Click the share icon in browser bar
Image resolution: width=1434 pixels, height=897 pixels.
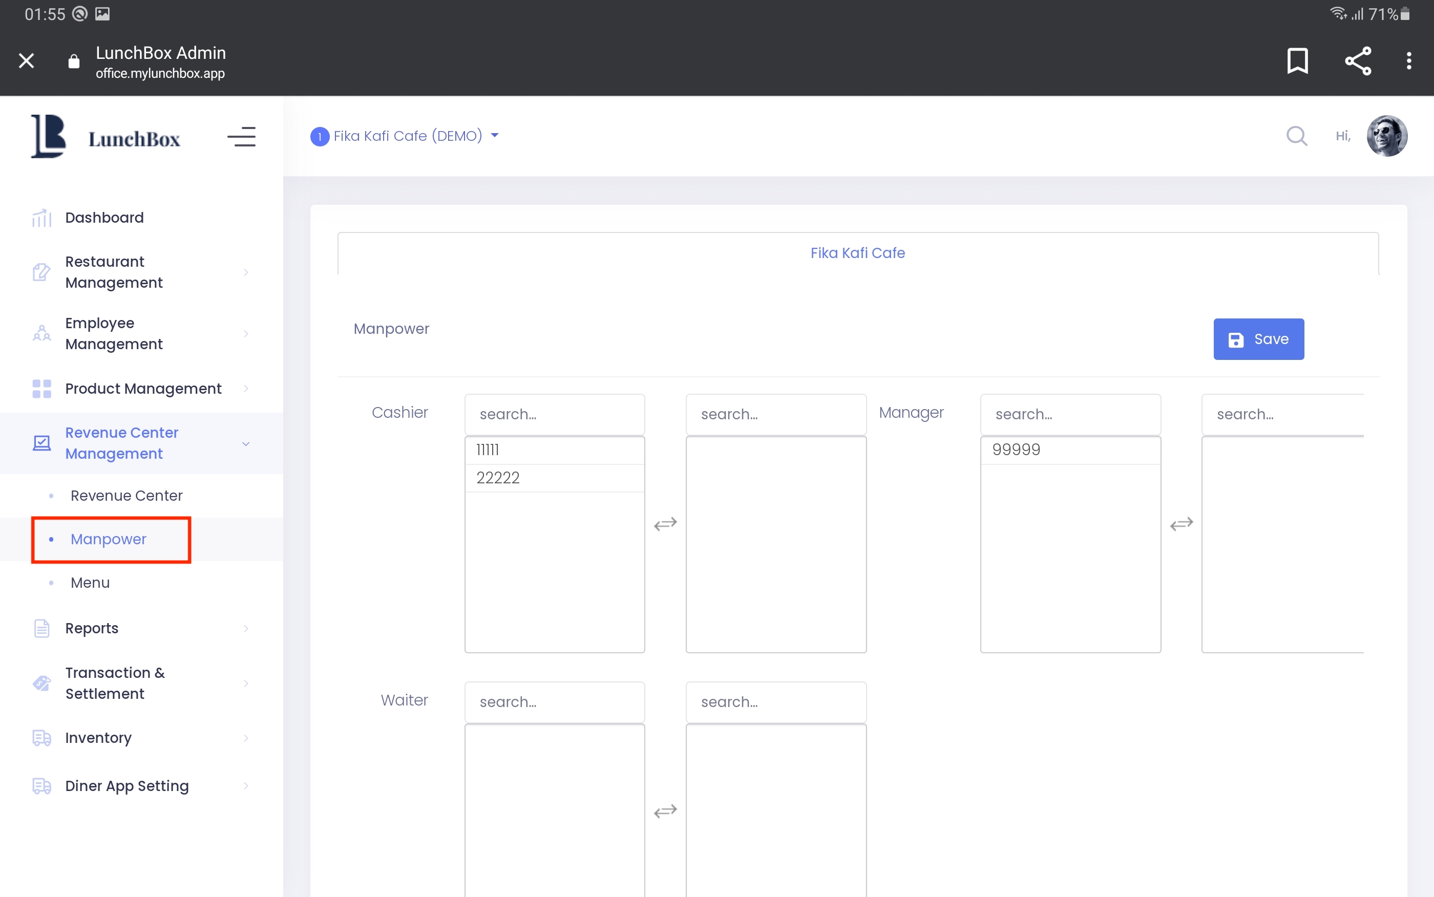pyautogui.click(x=1358, y=60)
